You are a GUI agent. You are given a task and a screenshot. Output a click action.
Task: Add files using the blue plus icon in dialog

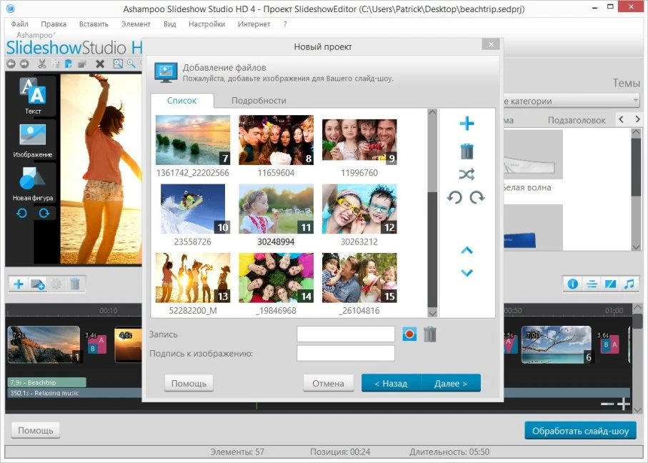coord(467,124)
